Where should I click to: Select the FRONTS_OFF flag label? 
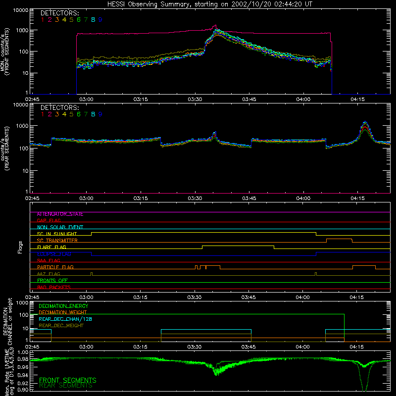[x=52, y=280]
